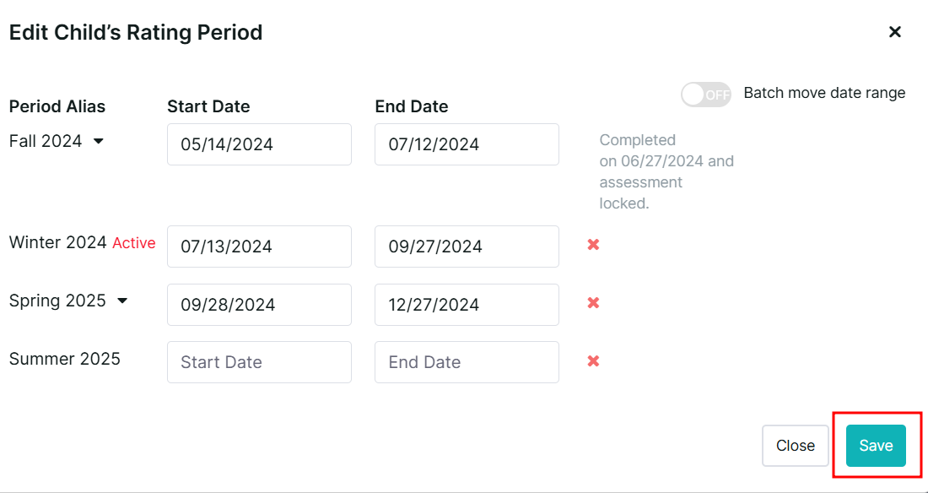
Task: Select Winter 2024 start date field
Action: point(259,246)
